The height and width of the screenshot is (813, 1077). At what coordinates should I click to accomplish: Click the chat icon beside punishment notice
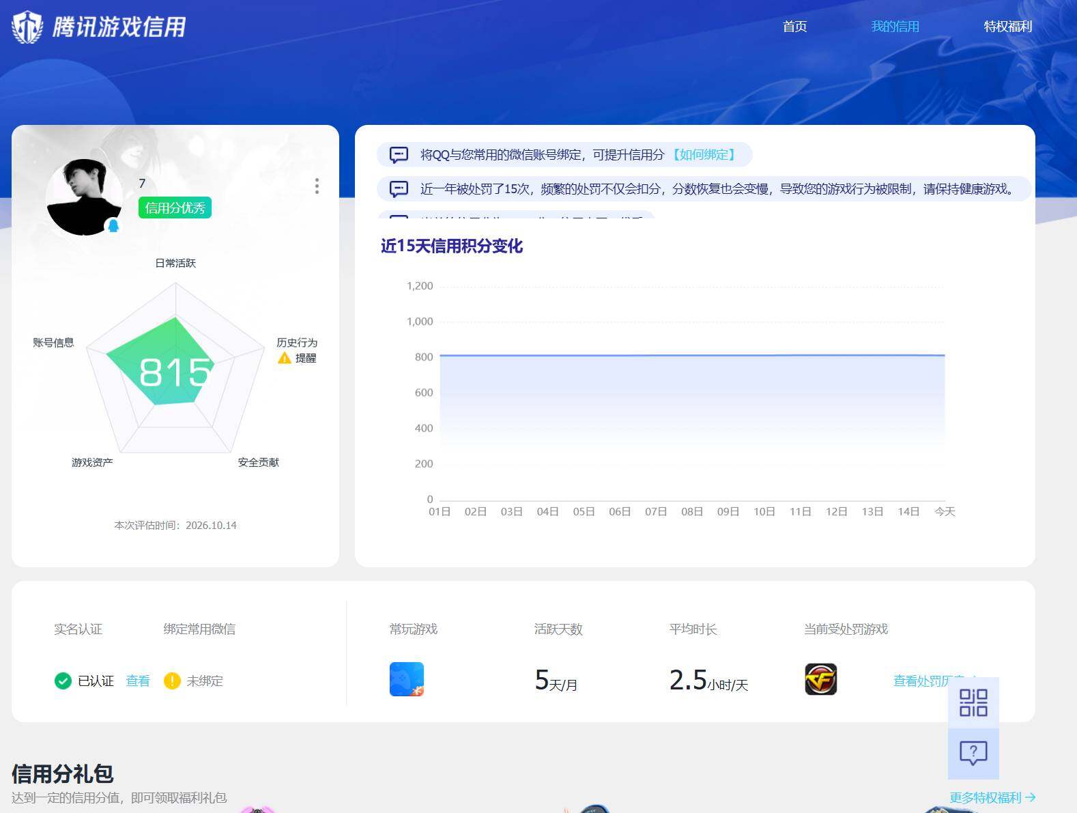pos(399,189)
